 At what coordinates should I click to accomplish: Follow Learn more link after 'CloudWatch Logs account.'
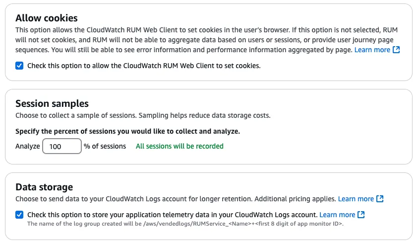[337, 215]
